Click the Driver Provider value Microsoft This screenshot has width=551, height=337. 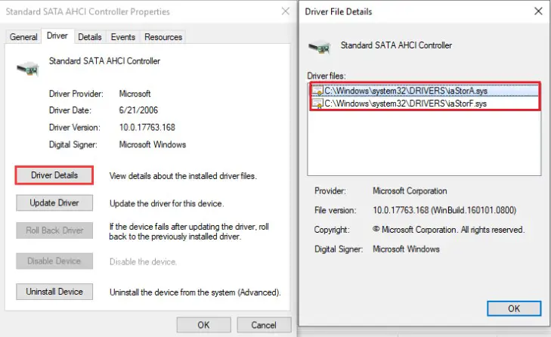(x=135, y=94)
